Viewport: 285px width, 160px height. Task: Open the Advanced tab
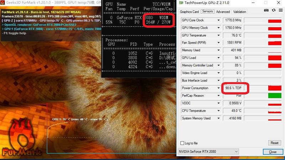click(x=223, y=12)
